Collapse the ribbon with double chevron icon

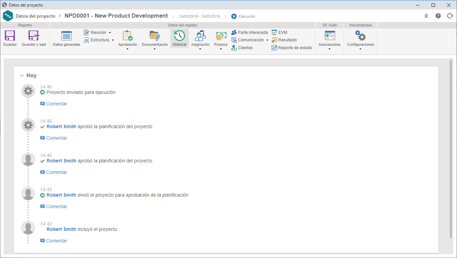click(x=426, y=16)
